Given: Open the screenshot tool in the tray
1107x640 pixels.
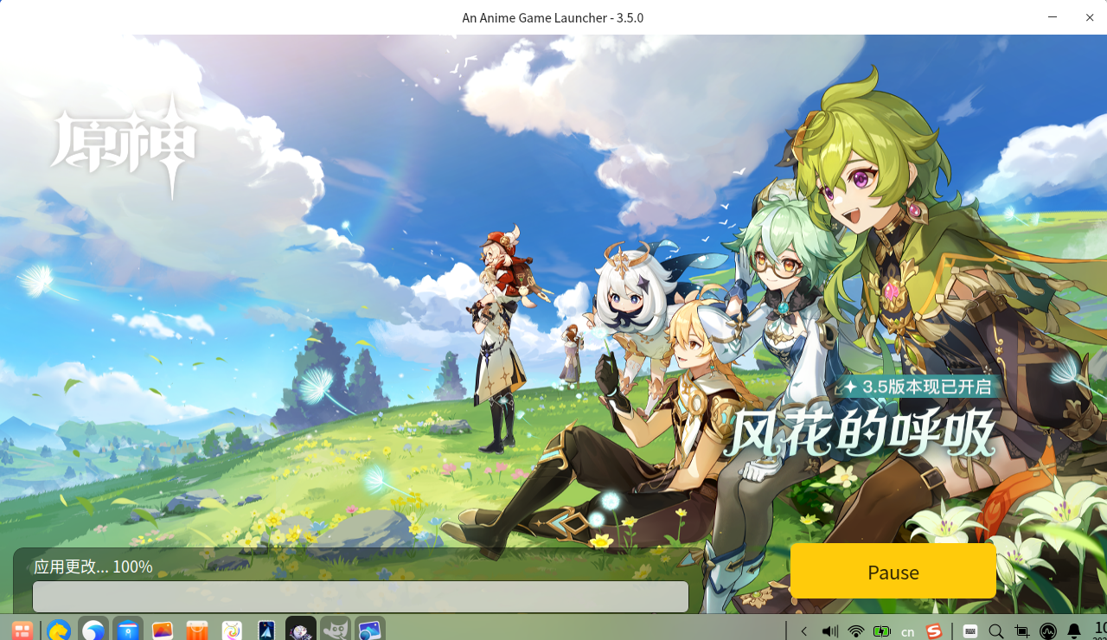Looking at the screenshot, I should point(1022,631).
